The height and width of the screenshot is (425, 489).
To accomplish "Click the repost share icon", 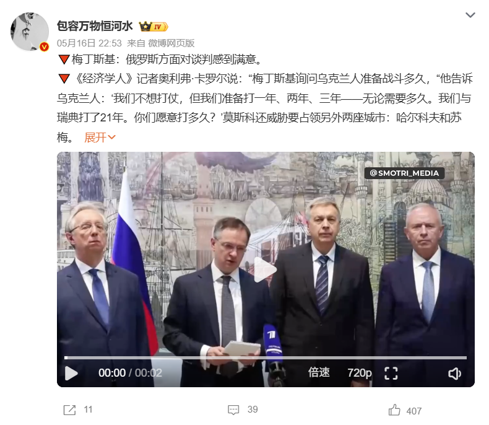I will pos(69,410).
